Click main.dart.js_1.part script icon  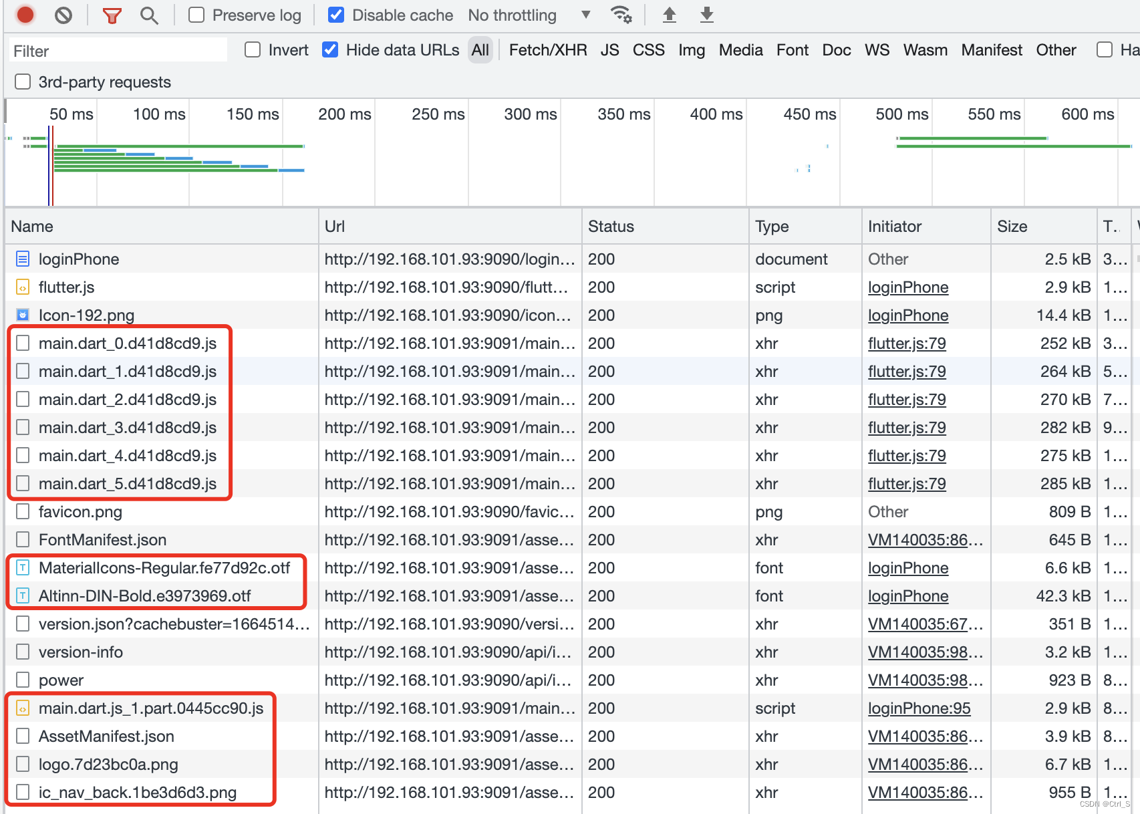[23, 708]
